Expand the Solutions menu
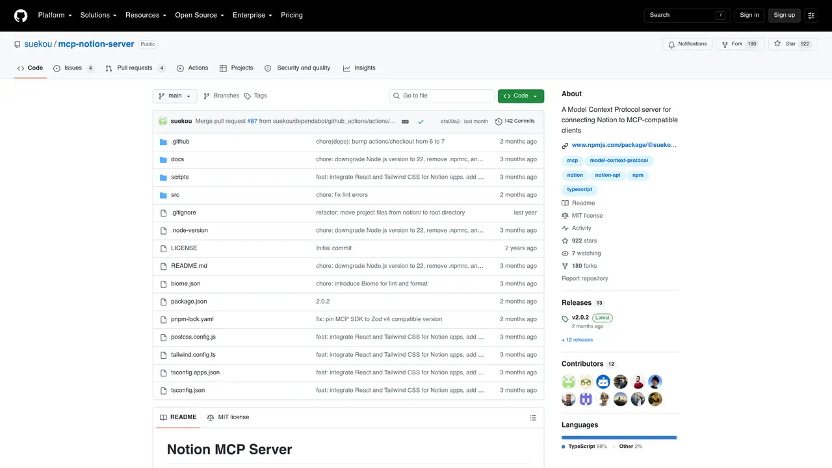This screenshot has width=832, height=468. (98, 15)
